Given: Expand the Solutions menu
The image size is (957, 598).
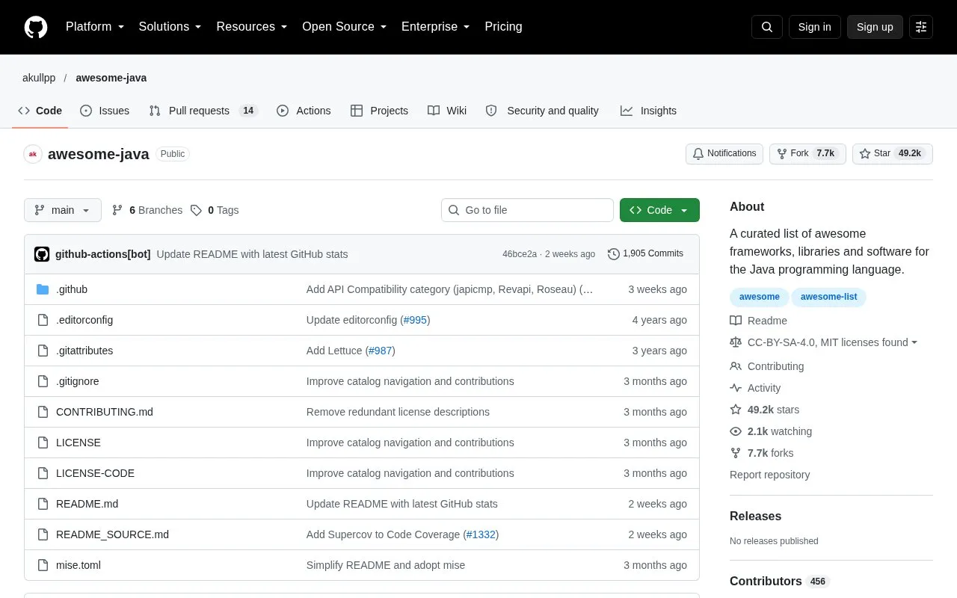Looking at the screenshot, I should (170, 27).
